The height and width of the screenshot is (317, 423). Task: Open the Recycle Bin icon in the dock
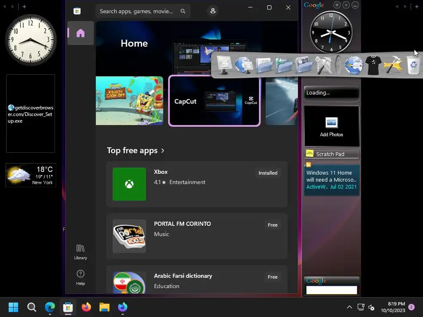[413, 65]
